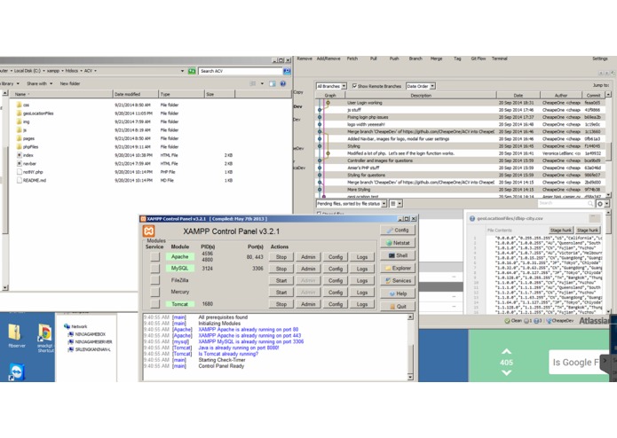Image resolution: width=617 pixels, height=438 pixels.
Task: Open XAMPP Netstat tool
Action: [398, 243]
